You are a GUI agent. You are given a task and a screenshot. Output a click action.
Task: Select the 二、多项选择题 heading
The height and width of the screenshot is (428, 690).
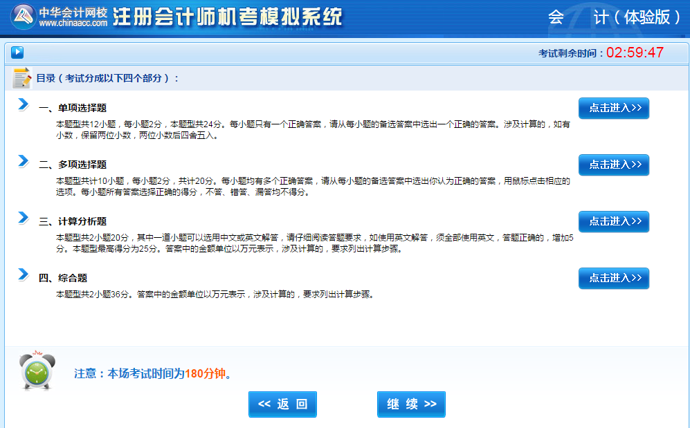coord(73,165)
